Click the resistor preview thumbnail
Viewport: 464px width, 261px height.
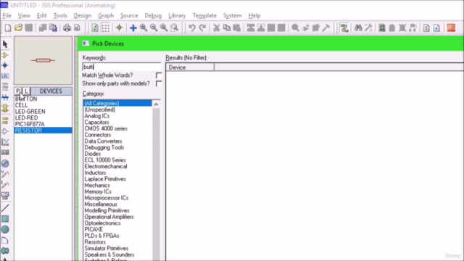coord(43,60)
